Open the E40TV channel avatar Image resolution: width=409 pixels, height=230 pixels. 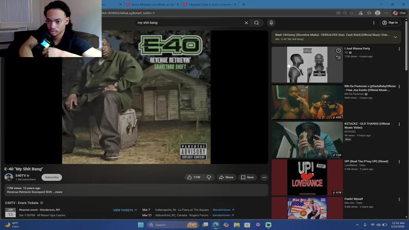point(9,177)
